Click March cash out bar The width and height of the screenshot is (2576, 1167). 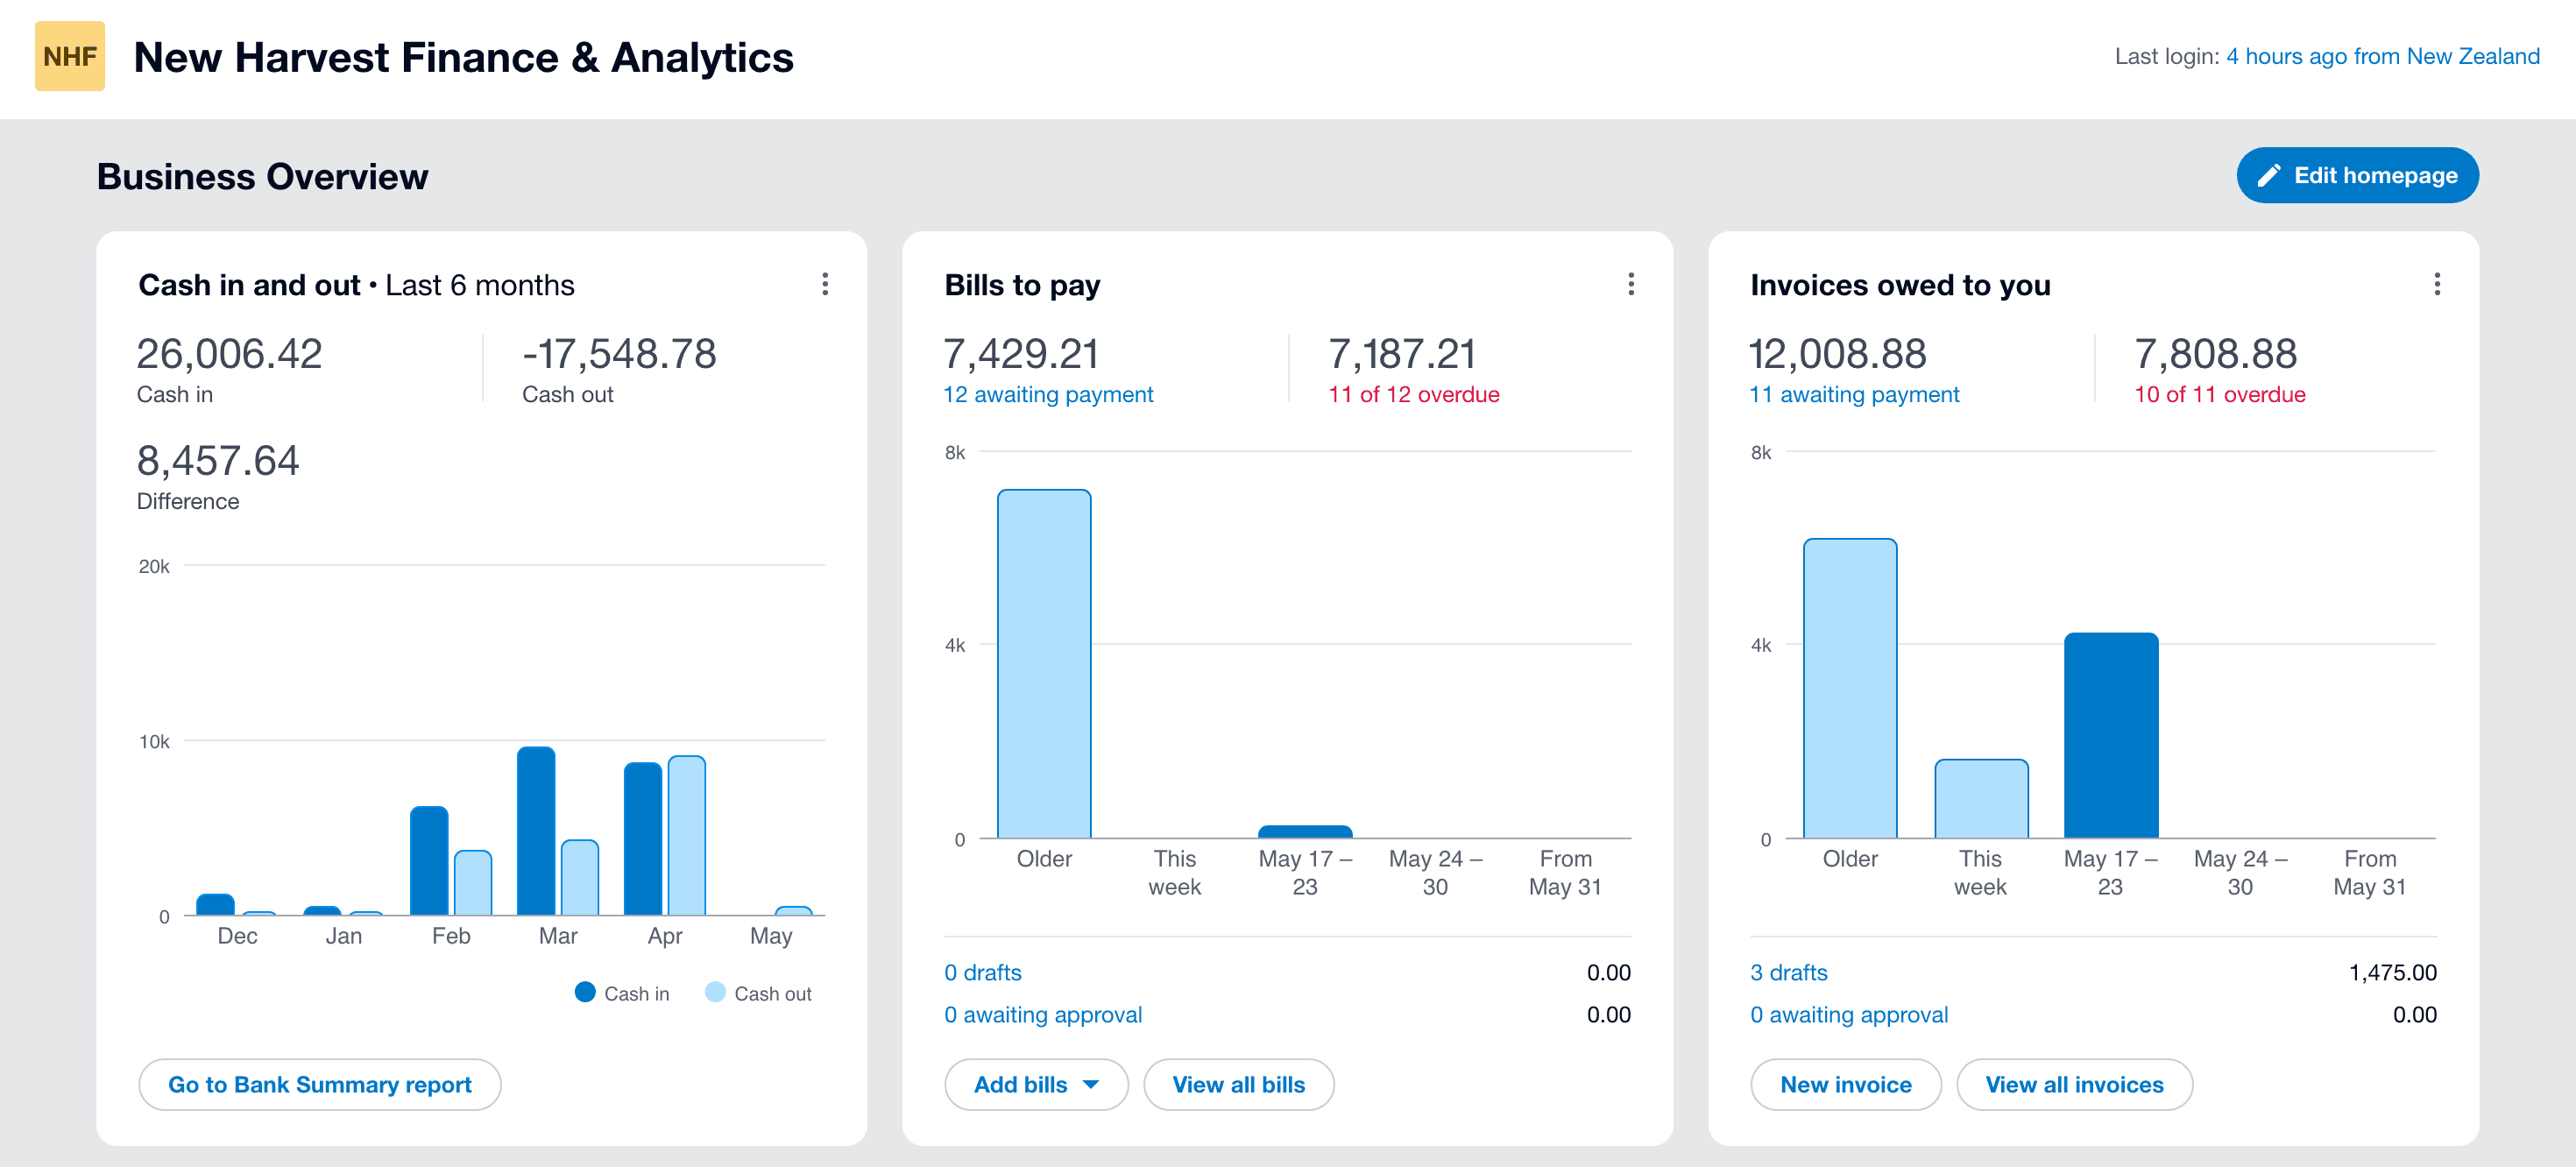(x=580, y=877)
